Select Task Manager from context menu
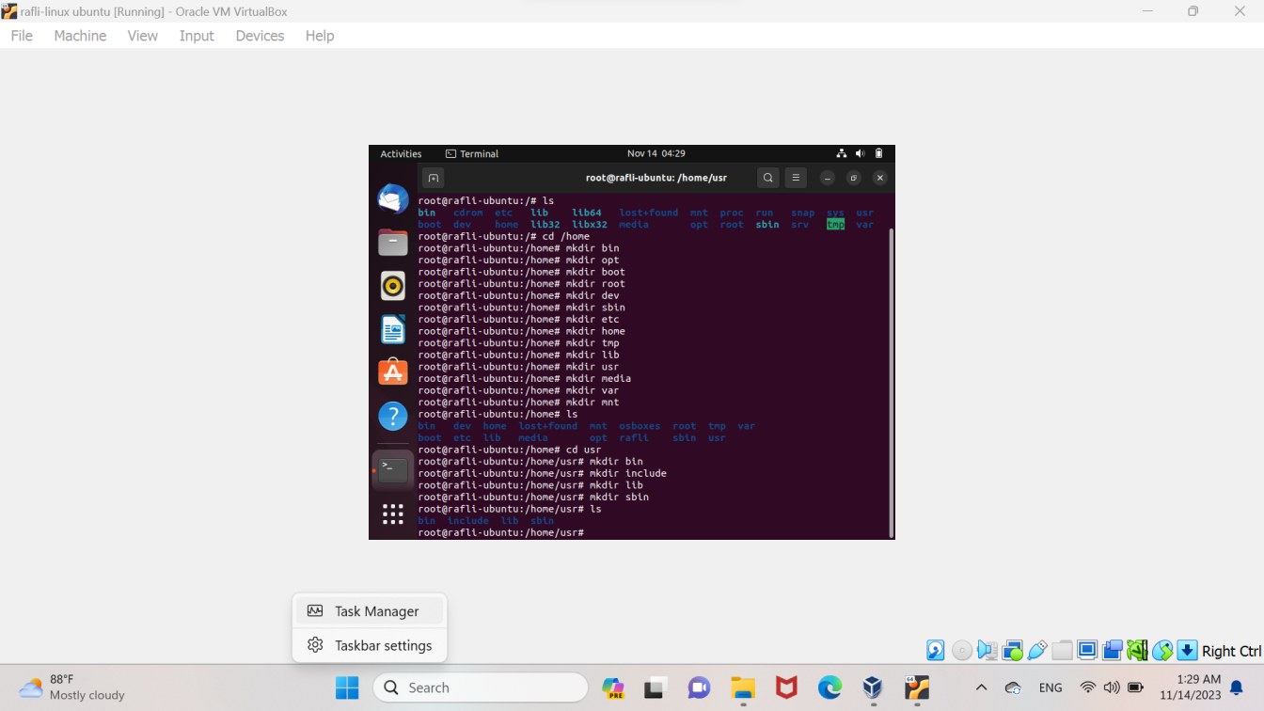 (370, 611)
